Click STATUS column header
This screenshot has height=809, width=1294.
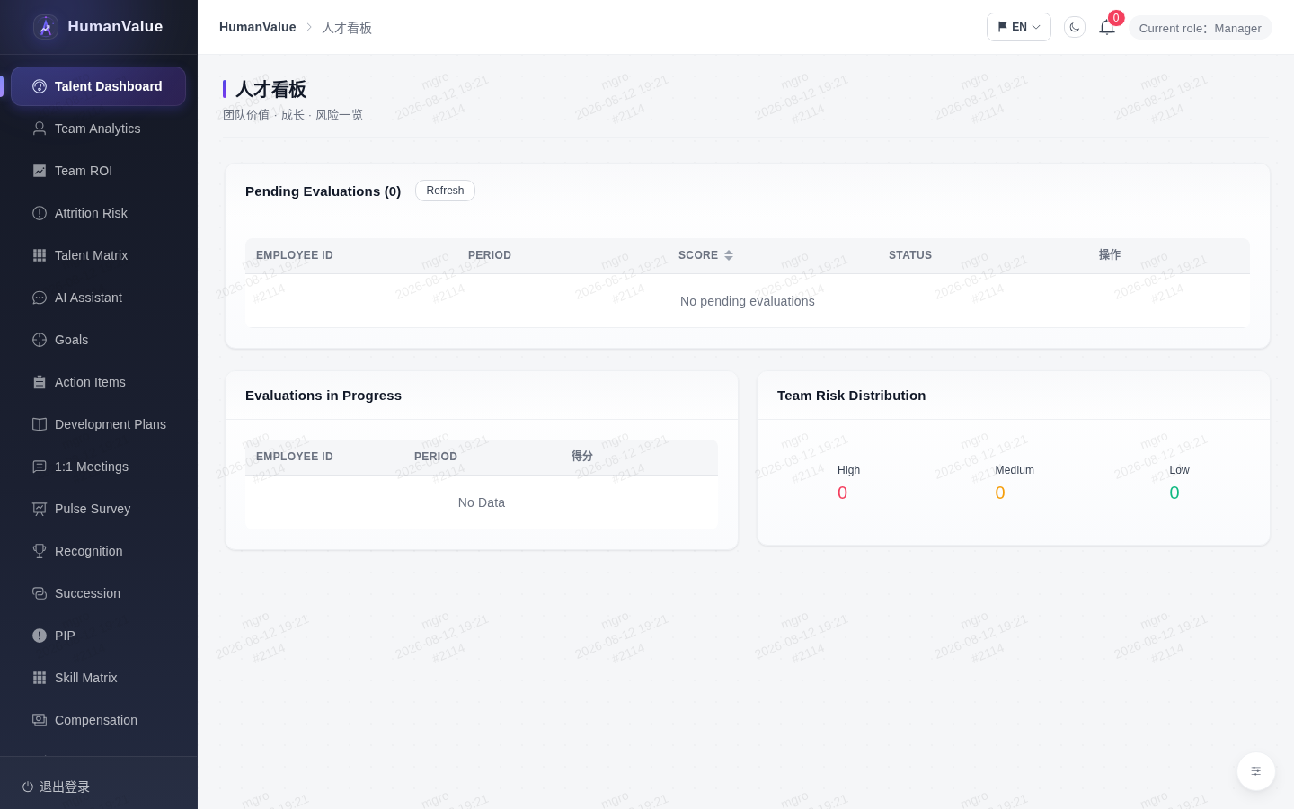[x=910, y=255]
